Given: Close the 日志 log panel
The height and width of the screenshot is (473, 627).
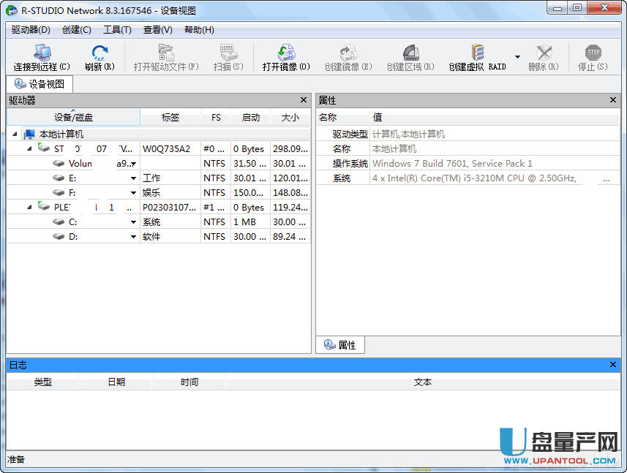Looking at the screenshot, I should pos(613,364).
